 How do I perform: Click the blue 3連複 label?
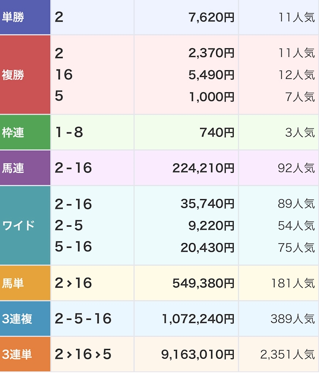[17, 319]
